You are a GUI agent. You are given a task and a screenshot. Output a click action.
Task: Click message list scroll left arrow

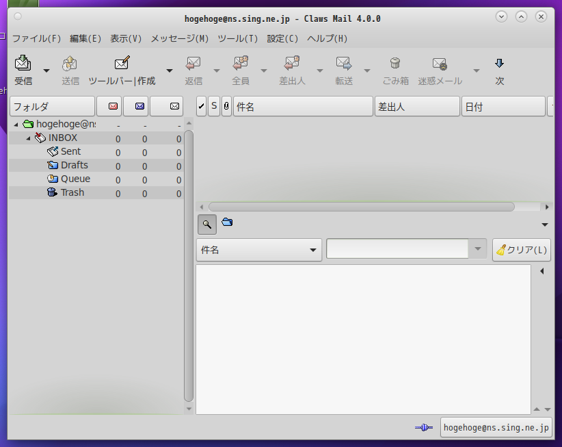[202, 207]
